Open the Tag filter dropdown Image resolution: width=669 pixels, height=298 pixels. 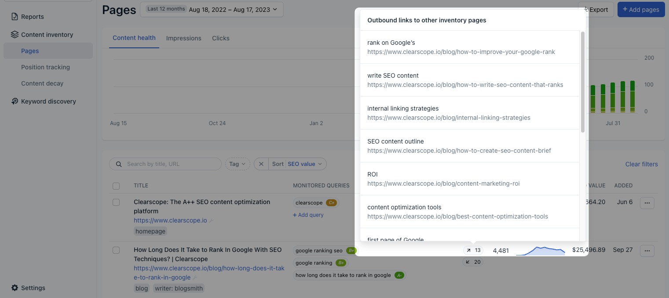tap(238, 164)
